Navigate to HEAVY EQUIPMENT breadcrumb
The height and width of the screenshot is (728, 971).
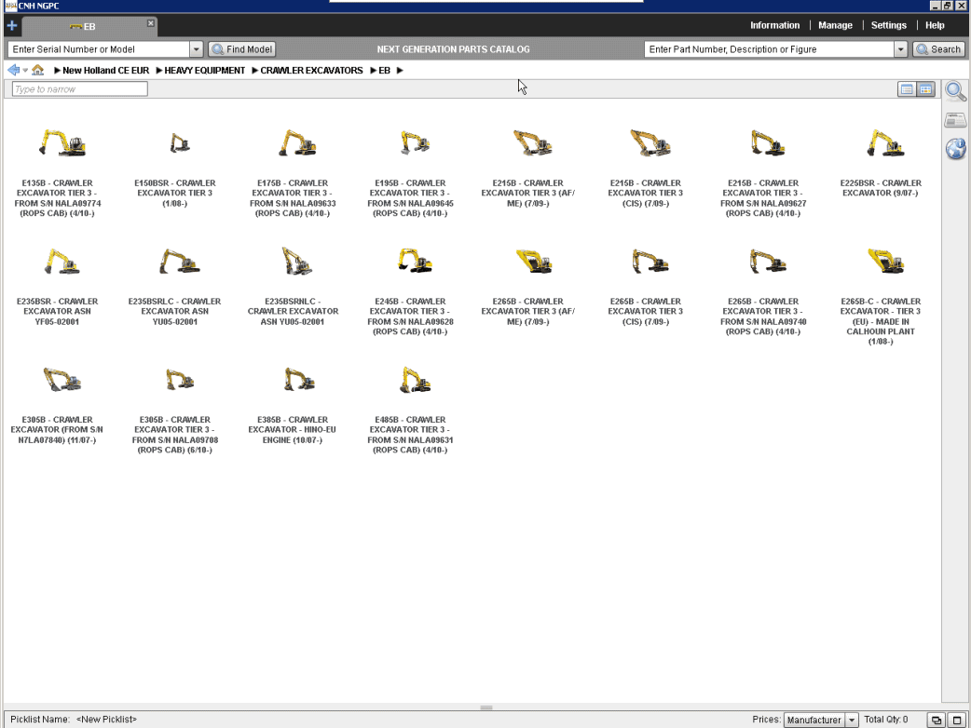(204, 71)
